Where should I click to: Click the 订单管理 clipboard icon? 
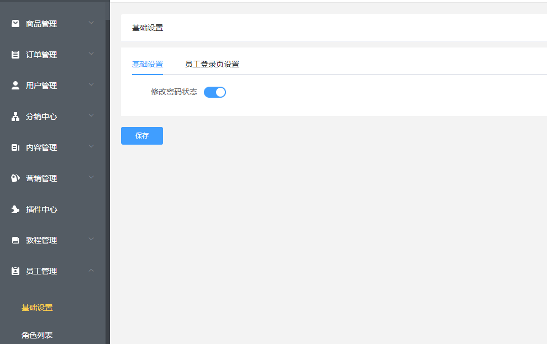[15, 54]
